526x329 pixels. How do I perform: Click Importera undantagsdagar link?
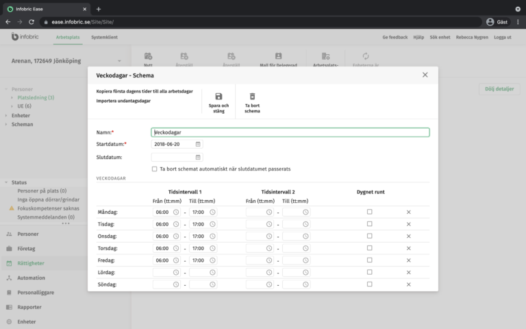pos(123,101)
